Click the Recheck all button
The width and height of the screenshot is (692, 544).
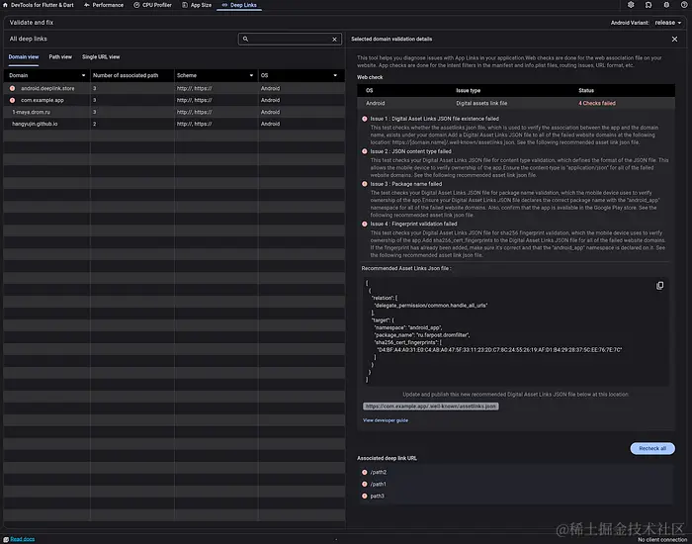tap(652, 448)
